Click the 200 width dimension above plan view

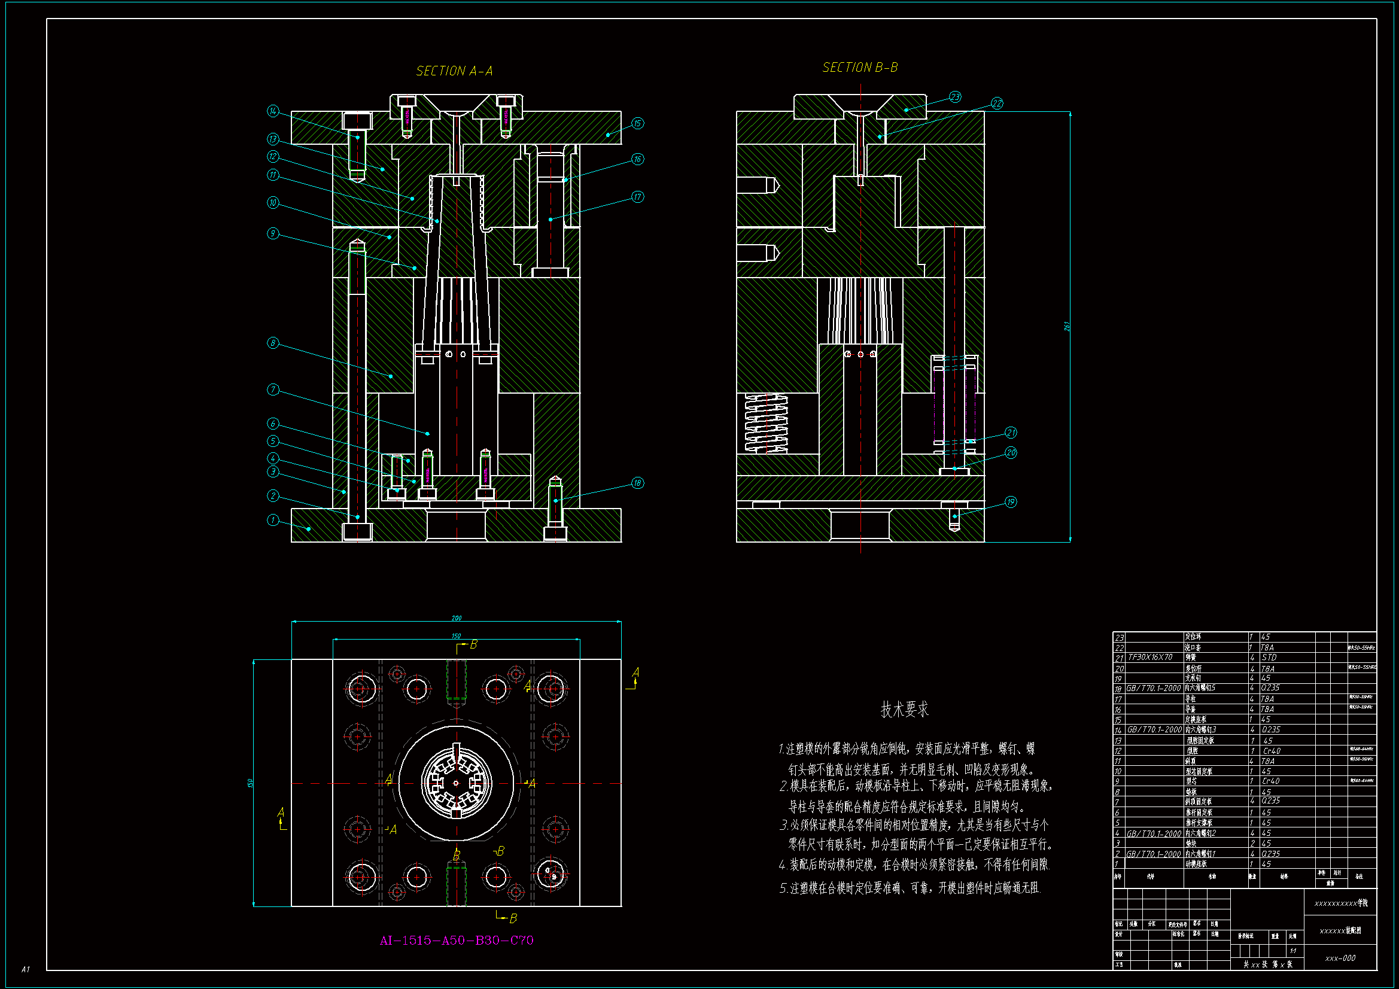point(457,618)
